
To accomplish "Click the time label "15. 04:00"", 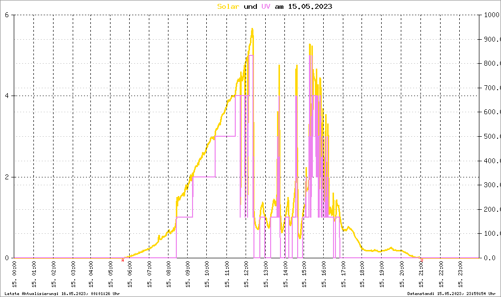I will pyautogui.click(x=91, y=274).
